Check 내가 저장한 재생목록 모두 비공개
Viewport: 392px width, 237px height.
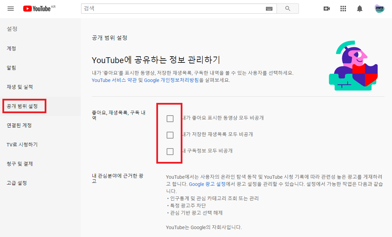point(170,135)
